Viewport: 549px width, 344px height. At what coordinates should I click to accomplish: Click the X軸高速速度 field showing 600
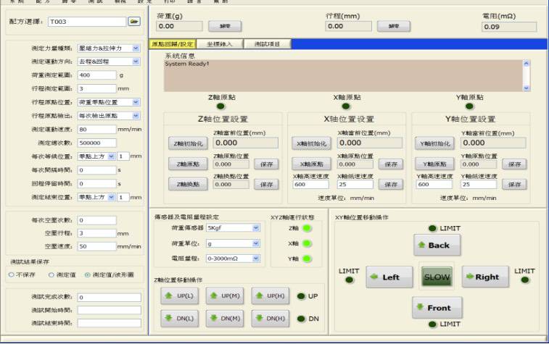point(310,184)
